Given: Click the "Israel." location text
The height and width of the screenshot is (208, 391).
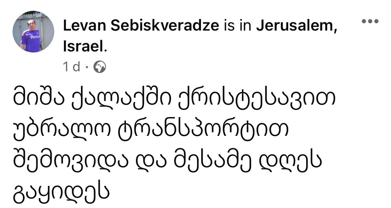Looking at the screenshot, I should pos(84,47).
